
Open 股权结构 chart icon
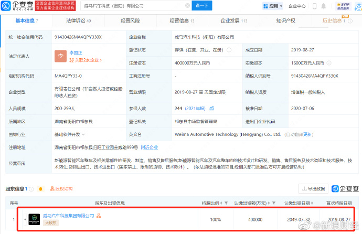tap(61, 188)
